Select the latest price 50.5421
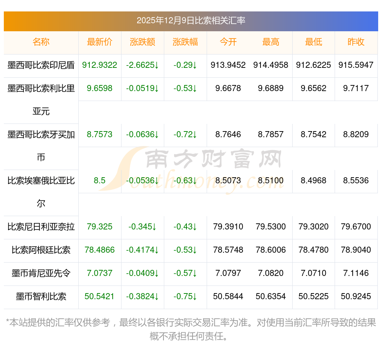 99,297
